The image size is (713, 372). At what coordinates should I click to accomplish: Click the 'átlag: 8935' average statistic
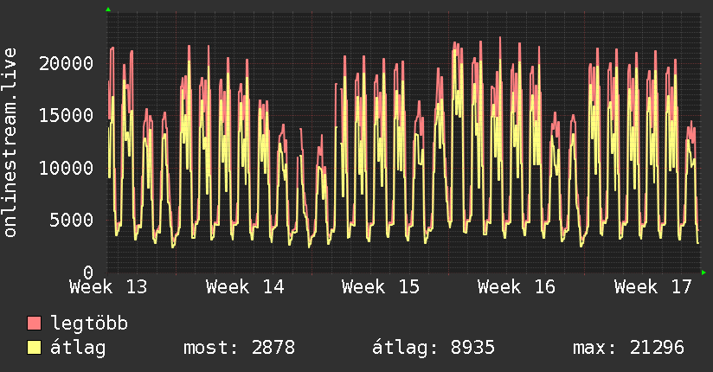(434, 348)
